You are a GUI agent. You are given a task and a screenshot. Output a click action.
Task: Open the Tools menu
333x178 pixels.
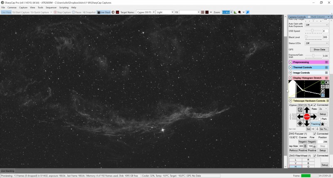click(x=40, y=7)
